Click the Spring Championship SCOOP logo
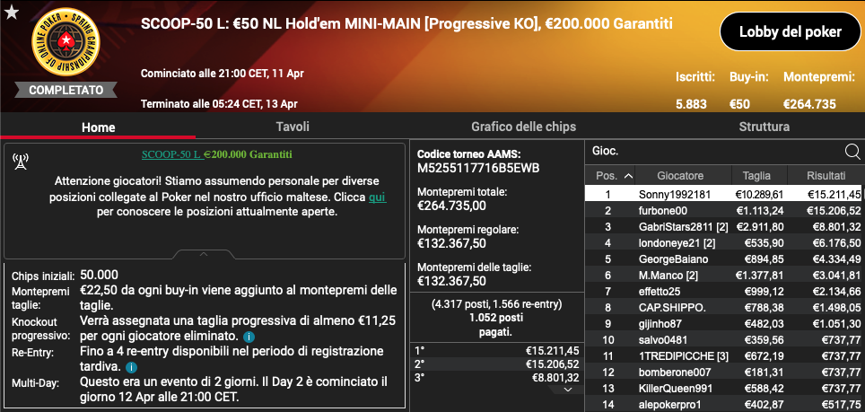 click(x=66, y=42)
